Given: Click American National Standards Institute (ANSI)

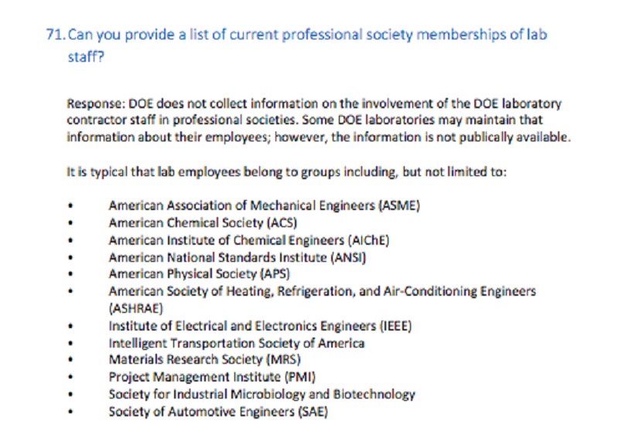Looking at the screenshot, I should 238,257.
